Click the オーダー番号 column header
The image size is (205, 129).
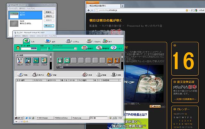[x=24, y=80]
